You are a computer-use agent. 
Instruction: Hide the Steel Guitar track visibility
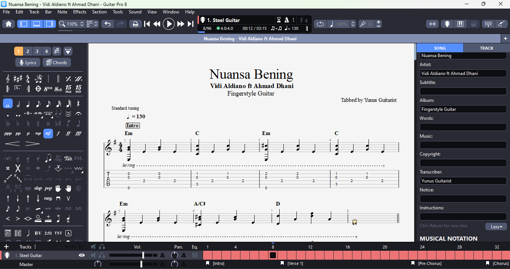(x=82, y=255)
